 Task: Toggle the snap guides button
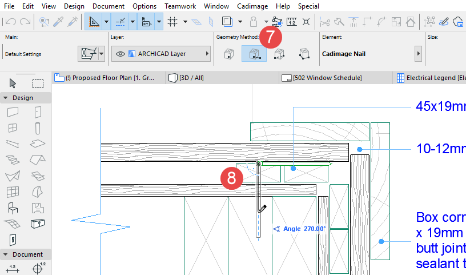[x=121, y=22]
